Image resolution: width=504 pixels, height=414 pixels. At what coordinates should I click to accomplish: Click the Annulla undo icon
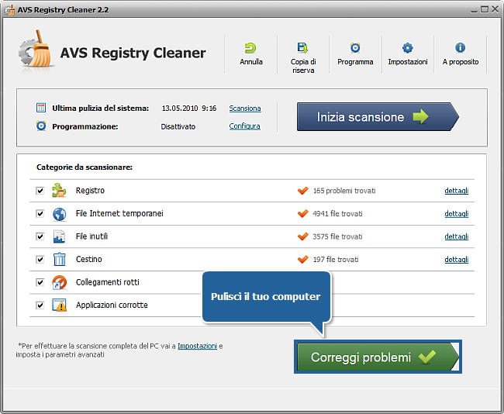click(x=250, y=48)
